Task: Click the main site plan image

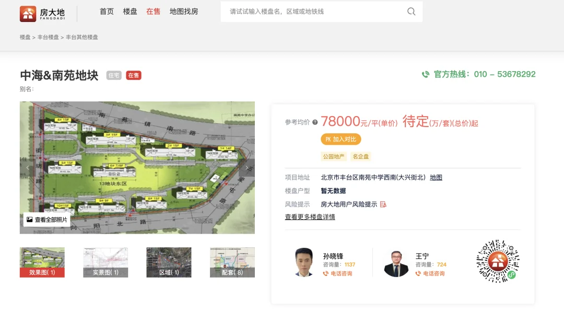Action: pyautogui.click(x=137, y=167)
